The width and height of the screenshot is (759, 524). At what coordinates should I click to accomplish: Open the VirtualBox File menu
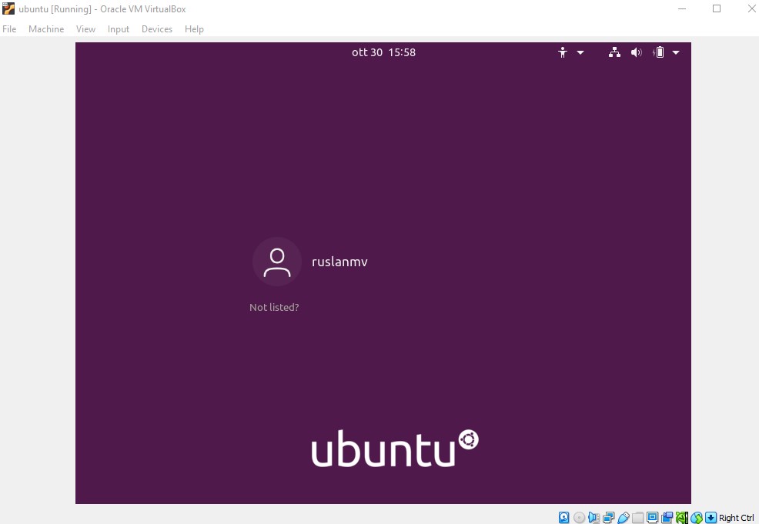(9, 29)
